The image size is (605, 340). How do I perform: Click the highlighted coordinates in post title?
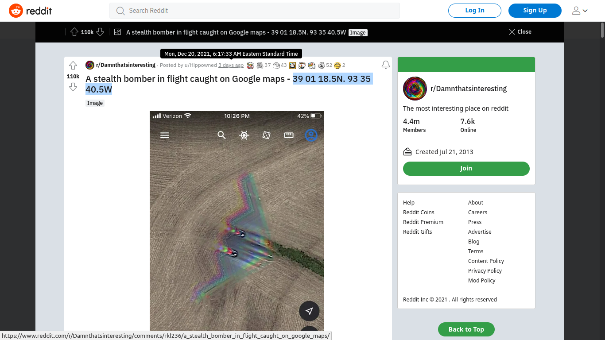pyautogui.click(x=229, y=84)
